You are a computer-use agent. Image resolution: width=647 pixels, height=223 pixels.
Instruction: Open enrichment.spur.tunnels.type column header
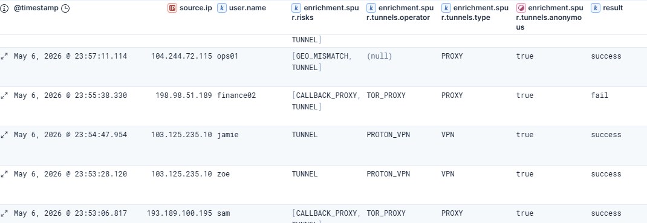(475, 13)
